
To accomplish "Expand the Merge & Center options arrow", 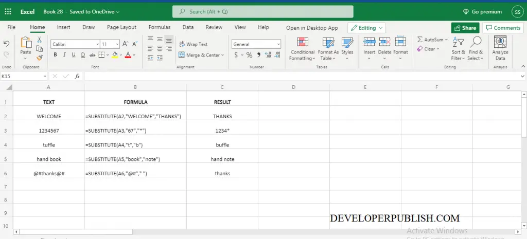I will point(222,55).
